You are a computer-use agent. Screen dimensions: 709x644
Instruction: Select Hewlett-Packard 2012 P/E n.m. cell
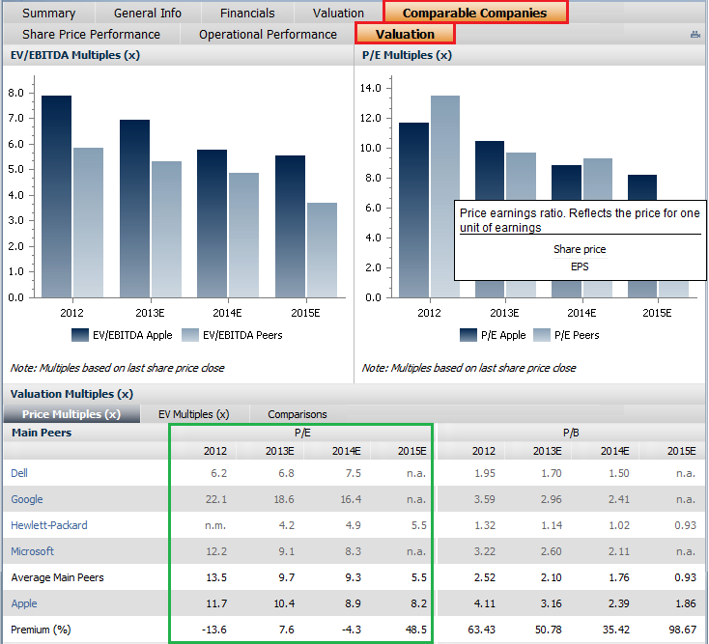pos(215,525)
